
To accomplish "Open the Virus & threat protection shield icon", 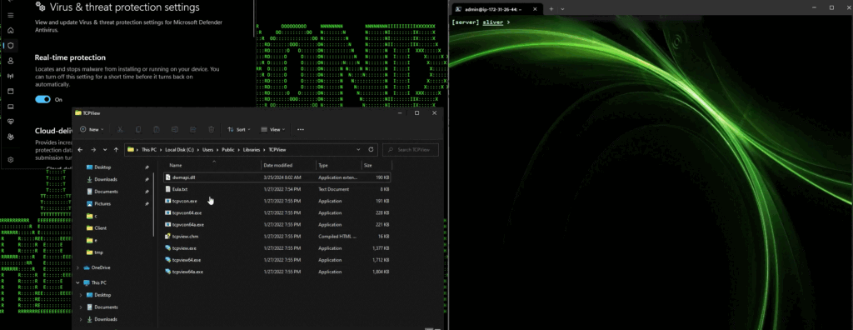I will click(x=10, y=45).
